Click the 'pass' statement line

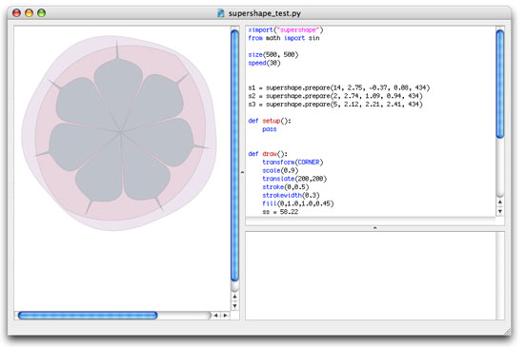pyautogui.click(x=270, y=129)
